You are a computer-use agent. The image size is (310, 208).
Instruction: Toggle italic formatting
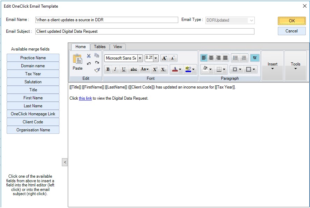coord(115,69)
